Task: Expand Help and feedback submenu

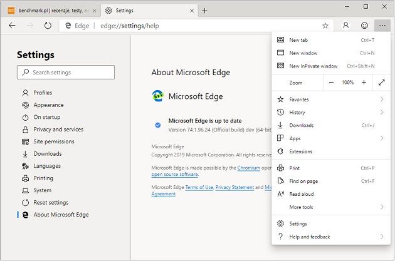Action: coord(331,237)
